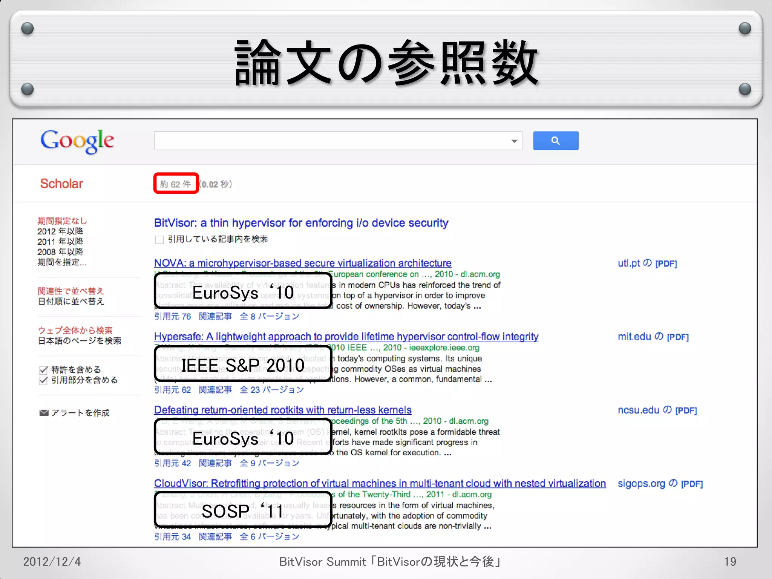
Task: Click 引用元 62 citations link
Action: pos(173,390)
